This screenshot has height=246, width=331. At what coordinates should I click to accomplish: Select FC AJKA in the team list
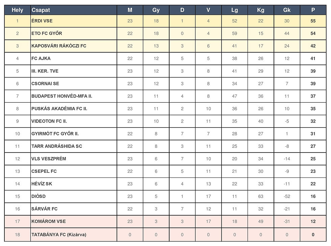click(41, 58)
